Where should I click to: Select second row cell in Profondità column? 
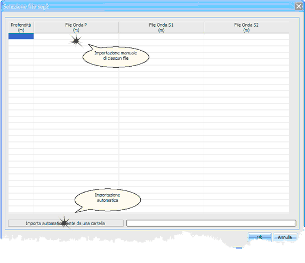tap(21, 43)
